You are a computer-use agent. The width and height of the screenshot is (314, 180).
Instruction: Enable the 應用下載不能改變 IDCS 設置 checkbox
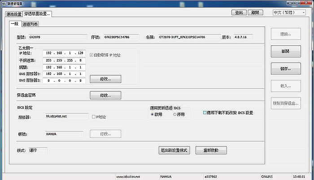tap(205, 113)
